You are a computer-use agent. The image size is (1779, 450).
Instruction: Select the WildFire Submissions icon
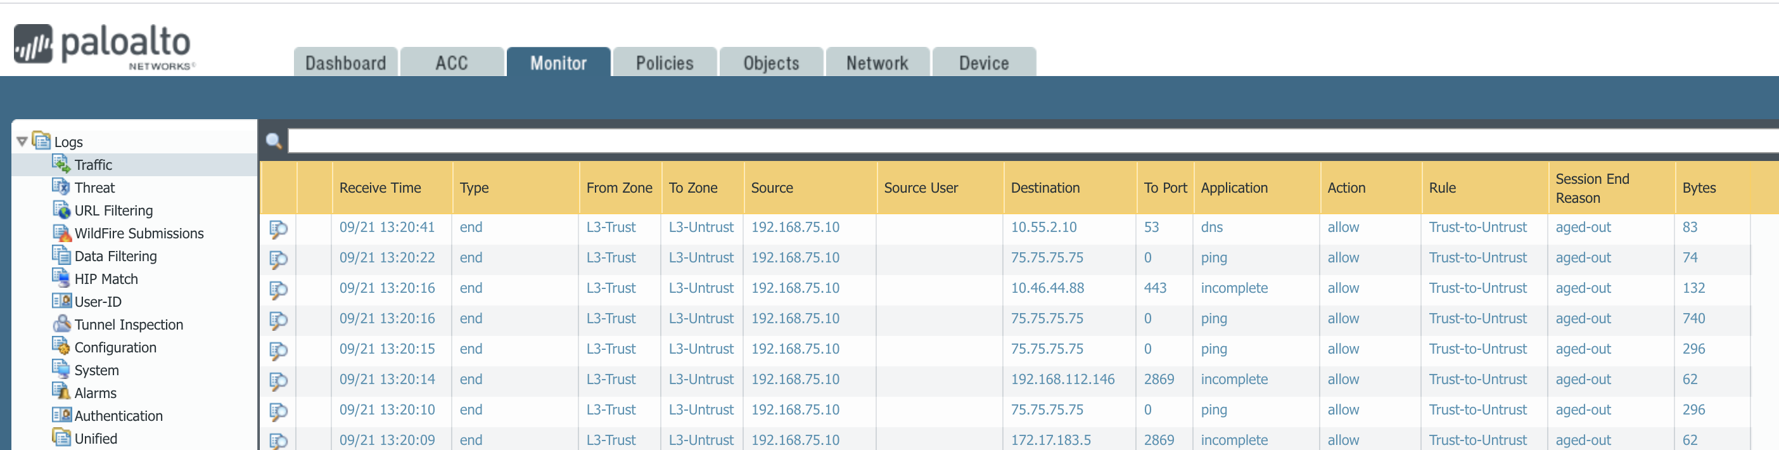pos(61,233)
